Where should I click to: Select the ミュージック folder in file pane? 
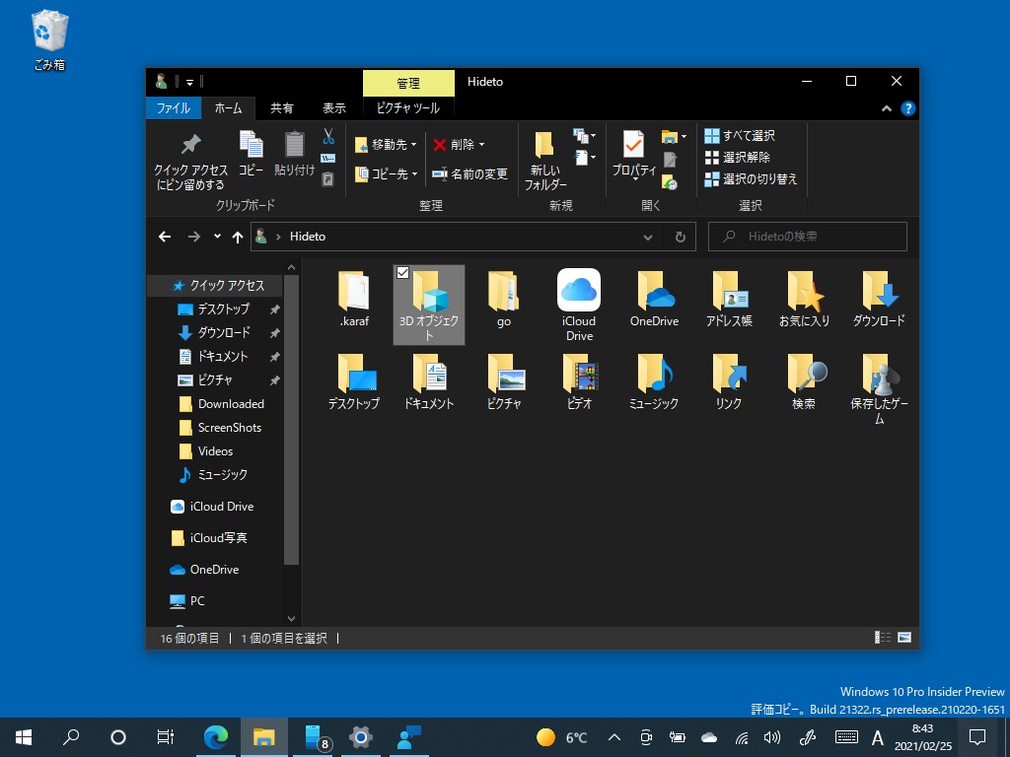pyautogui.click(x=655, y=381)
